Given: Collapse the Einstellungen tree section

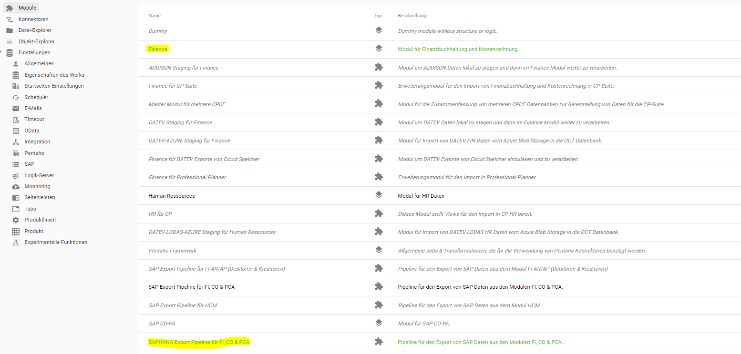Looking at the screenshot, I should tap(1, 52).
